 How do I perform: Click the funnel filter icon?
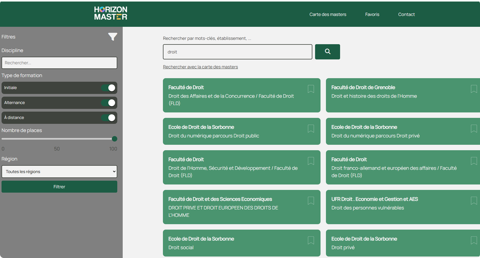pyautogui.click(x=112, y=37)
